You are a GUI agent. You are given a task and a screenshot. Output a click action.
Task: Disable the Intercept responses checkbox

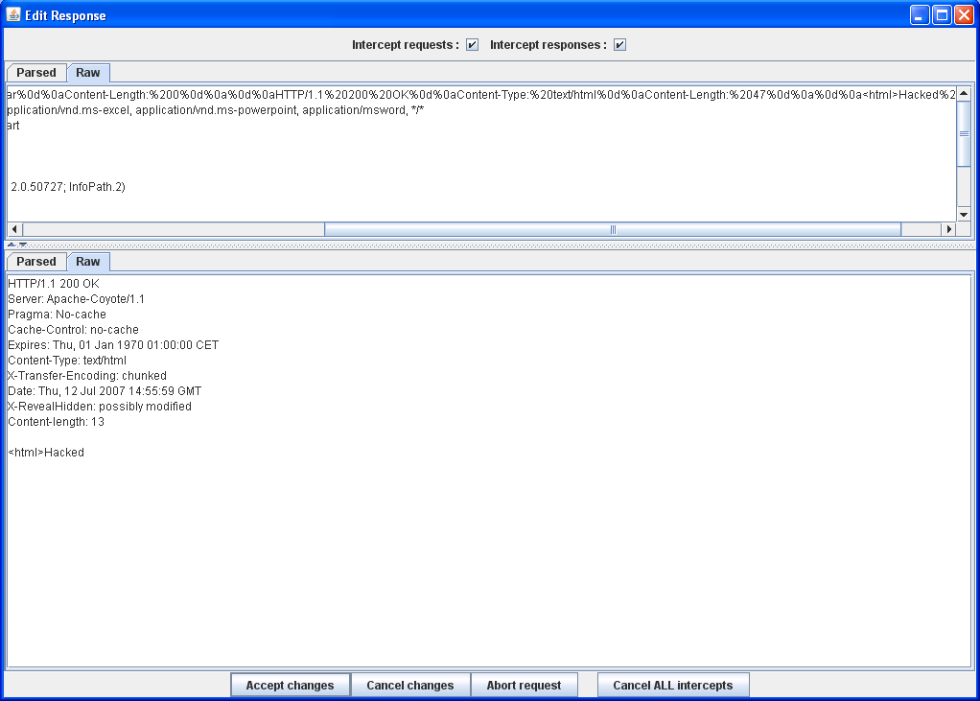(x=619, y=45)
